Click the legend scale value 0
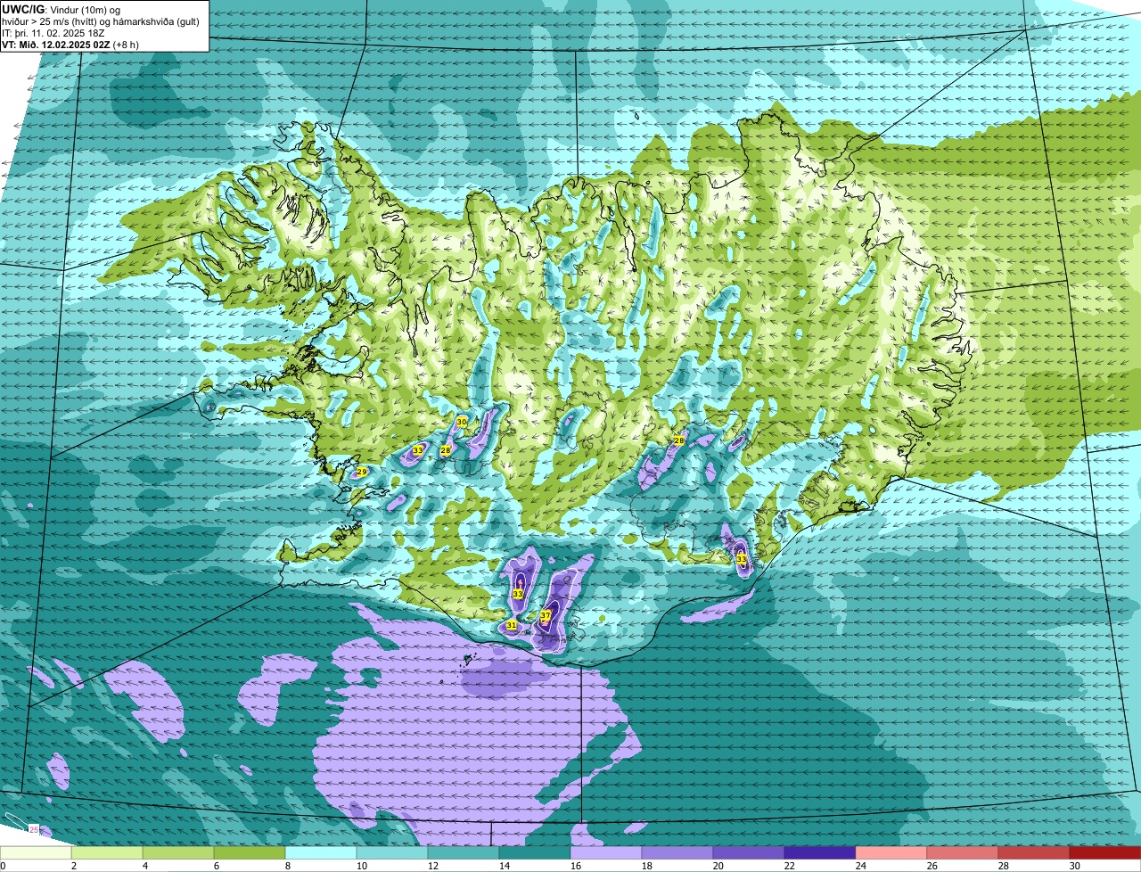The height and width of the screenshot is (872, 1141). tap(4, 866)
